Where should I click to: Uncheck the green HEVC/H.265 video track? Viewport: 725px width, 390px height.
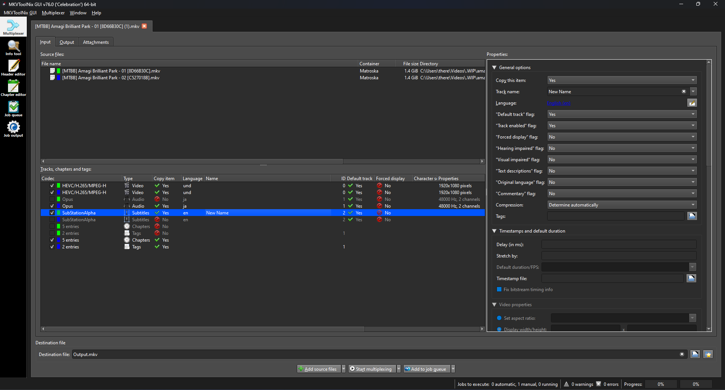point(52,185)
